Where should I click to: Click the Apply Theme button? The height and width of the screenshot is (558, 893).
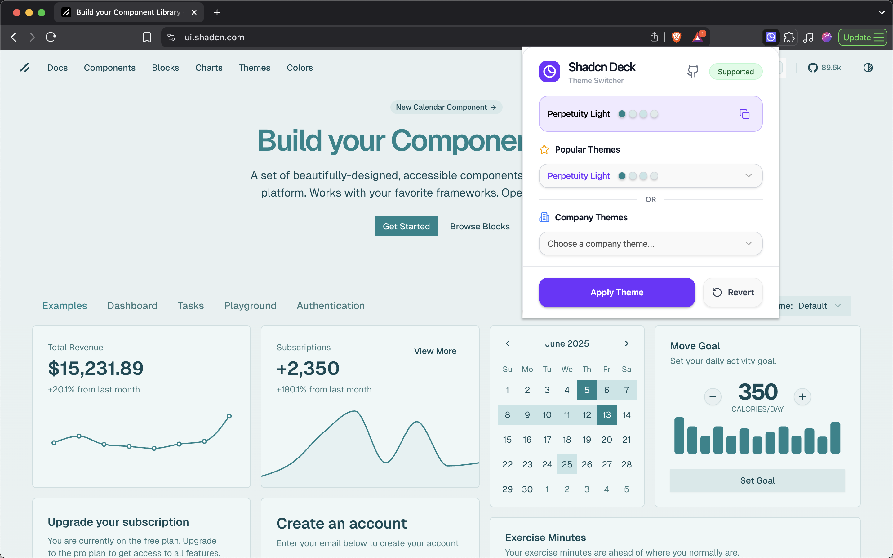coord(617,292)
